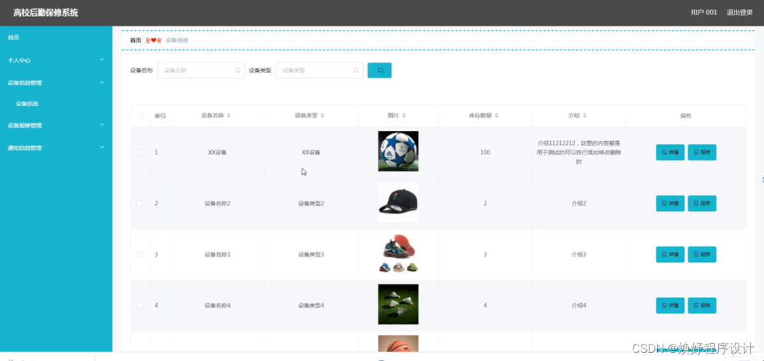Click the 高校后勤保修系统 title
Image resolution: width=764 pixels, height=361 pixels.
(46, 13)
